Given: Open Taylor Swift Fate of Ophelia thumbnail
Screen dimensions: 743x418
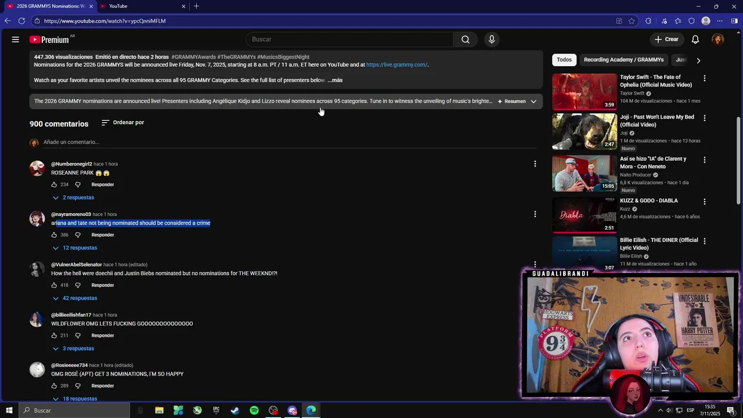Looking at the screenshot, I should tap(585, 92).
